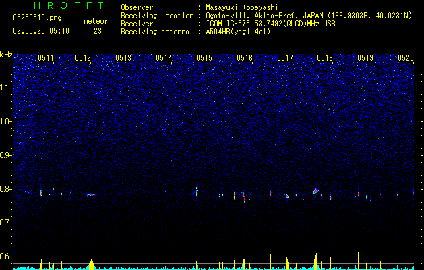Screen dimensions: 424x270
Task: Click the 0512 time marker
Action: pyautogui.click(x=83, y=58)
